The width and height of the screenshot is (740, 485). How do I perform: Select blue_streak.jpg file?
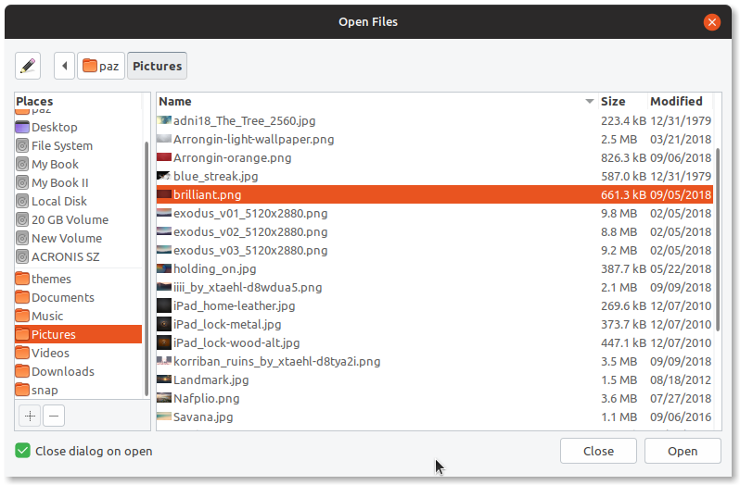(x=434, y=176)
